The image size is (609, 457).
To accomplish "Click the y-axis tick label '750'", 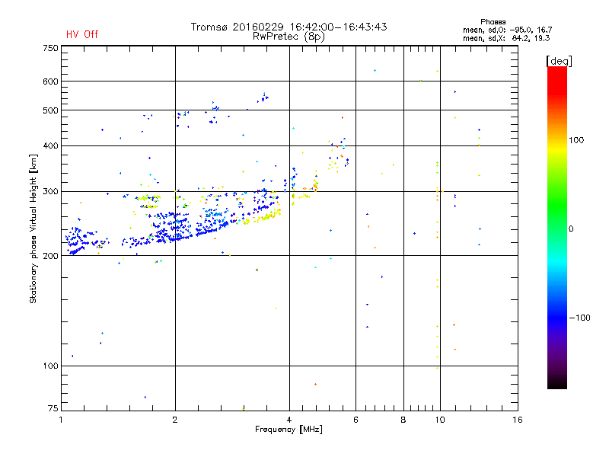I will pos(50,48).
